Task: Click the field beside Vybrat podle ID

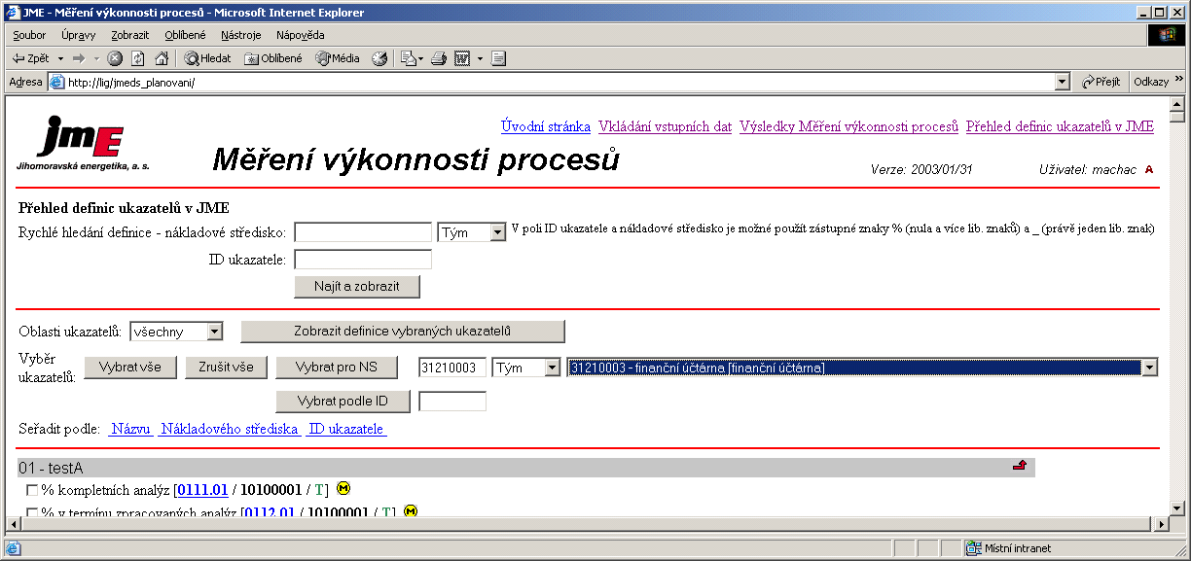Action: [452, 402]
